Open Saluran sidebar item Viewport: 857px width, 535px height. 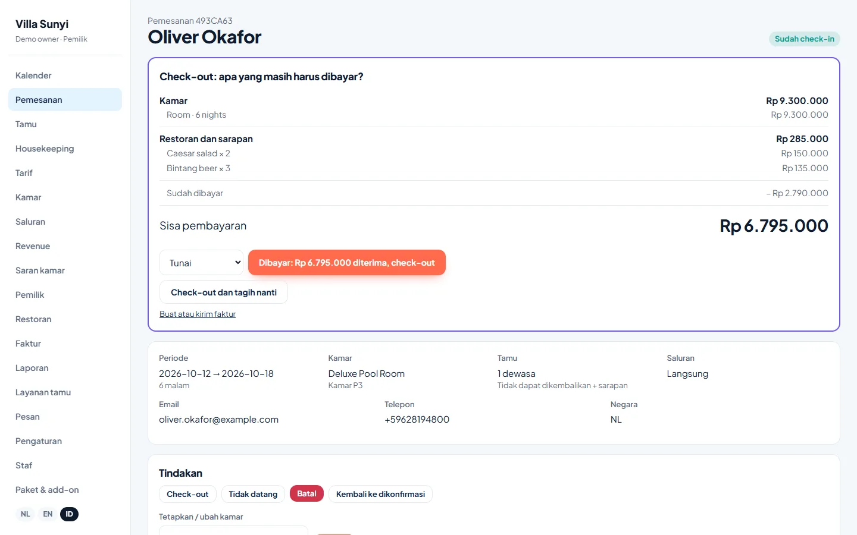coord(65,222)
